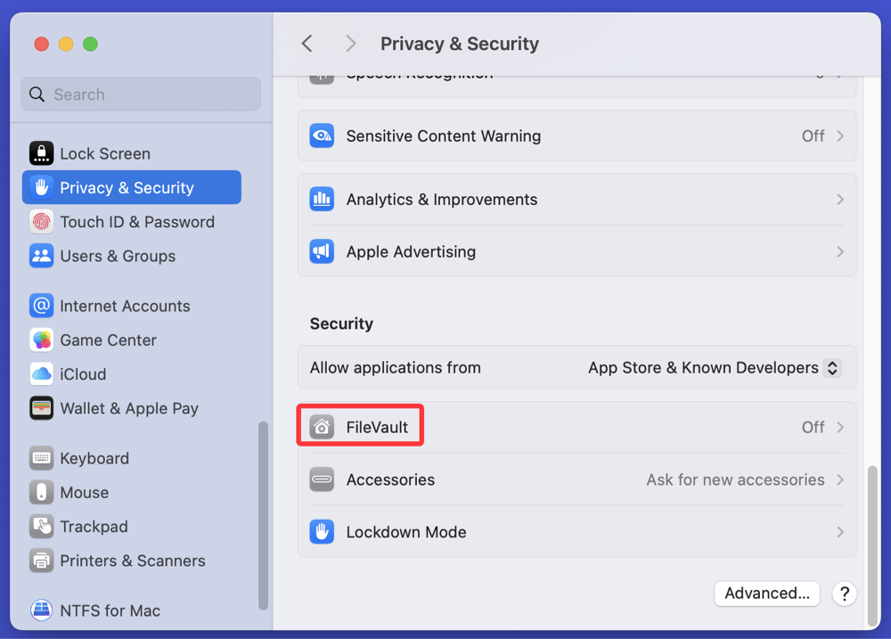
Task: Click the Game Center icon
Action: point(41,340)
